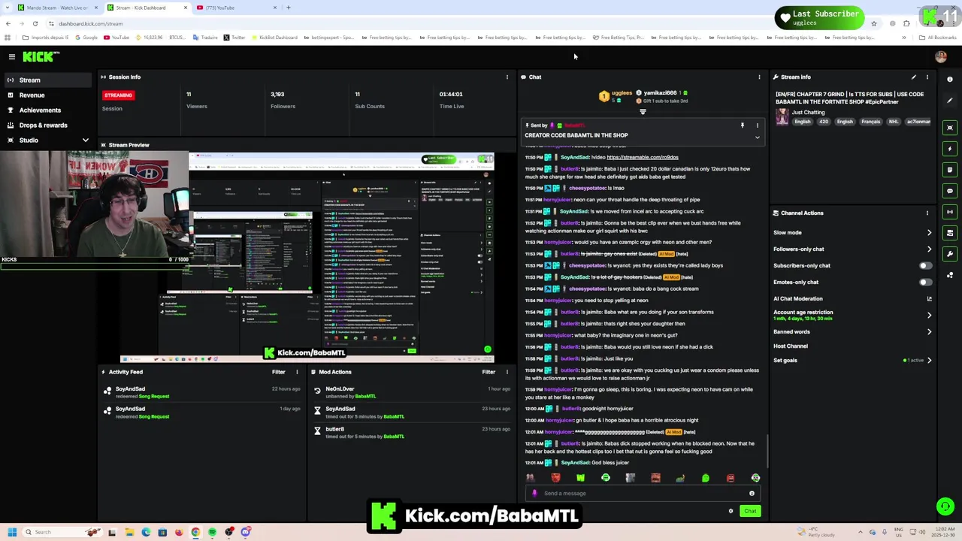Image resolution: width=962 pixels, height=541 pixels.
Task: Open Followers-only chat settings arrow
Action: 930,249
